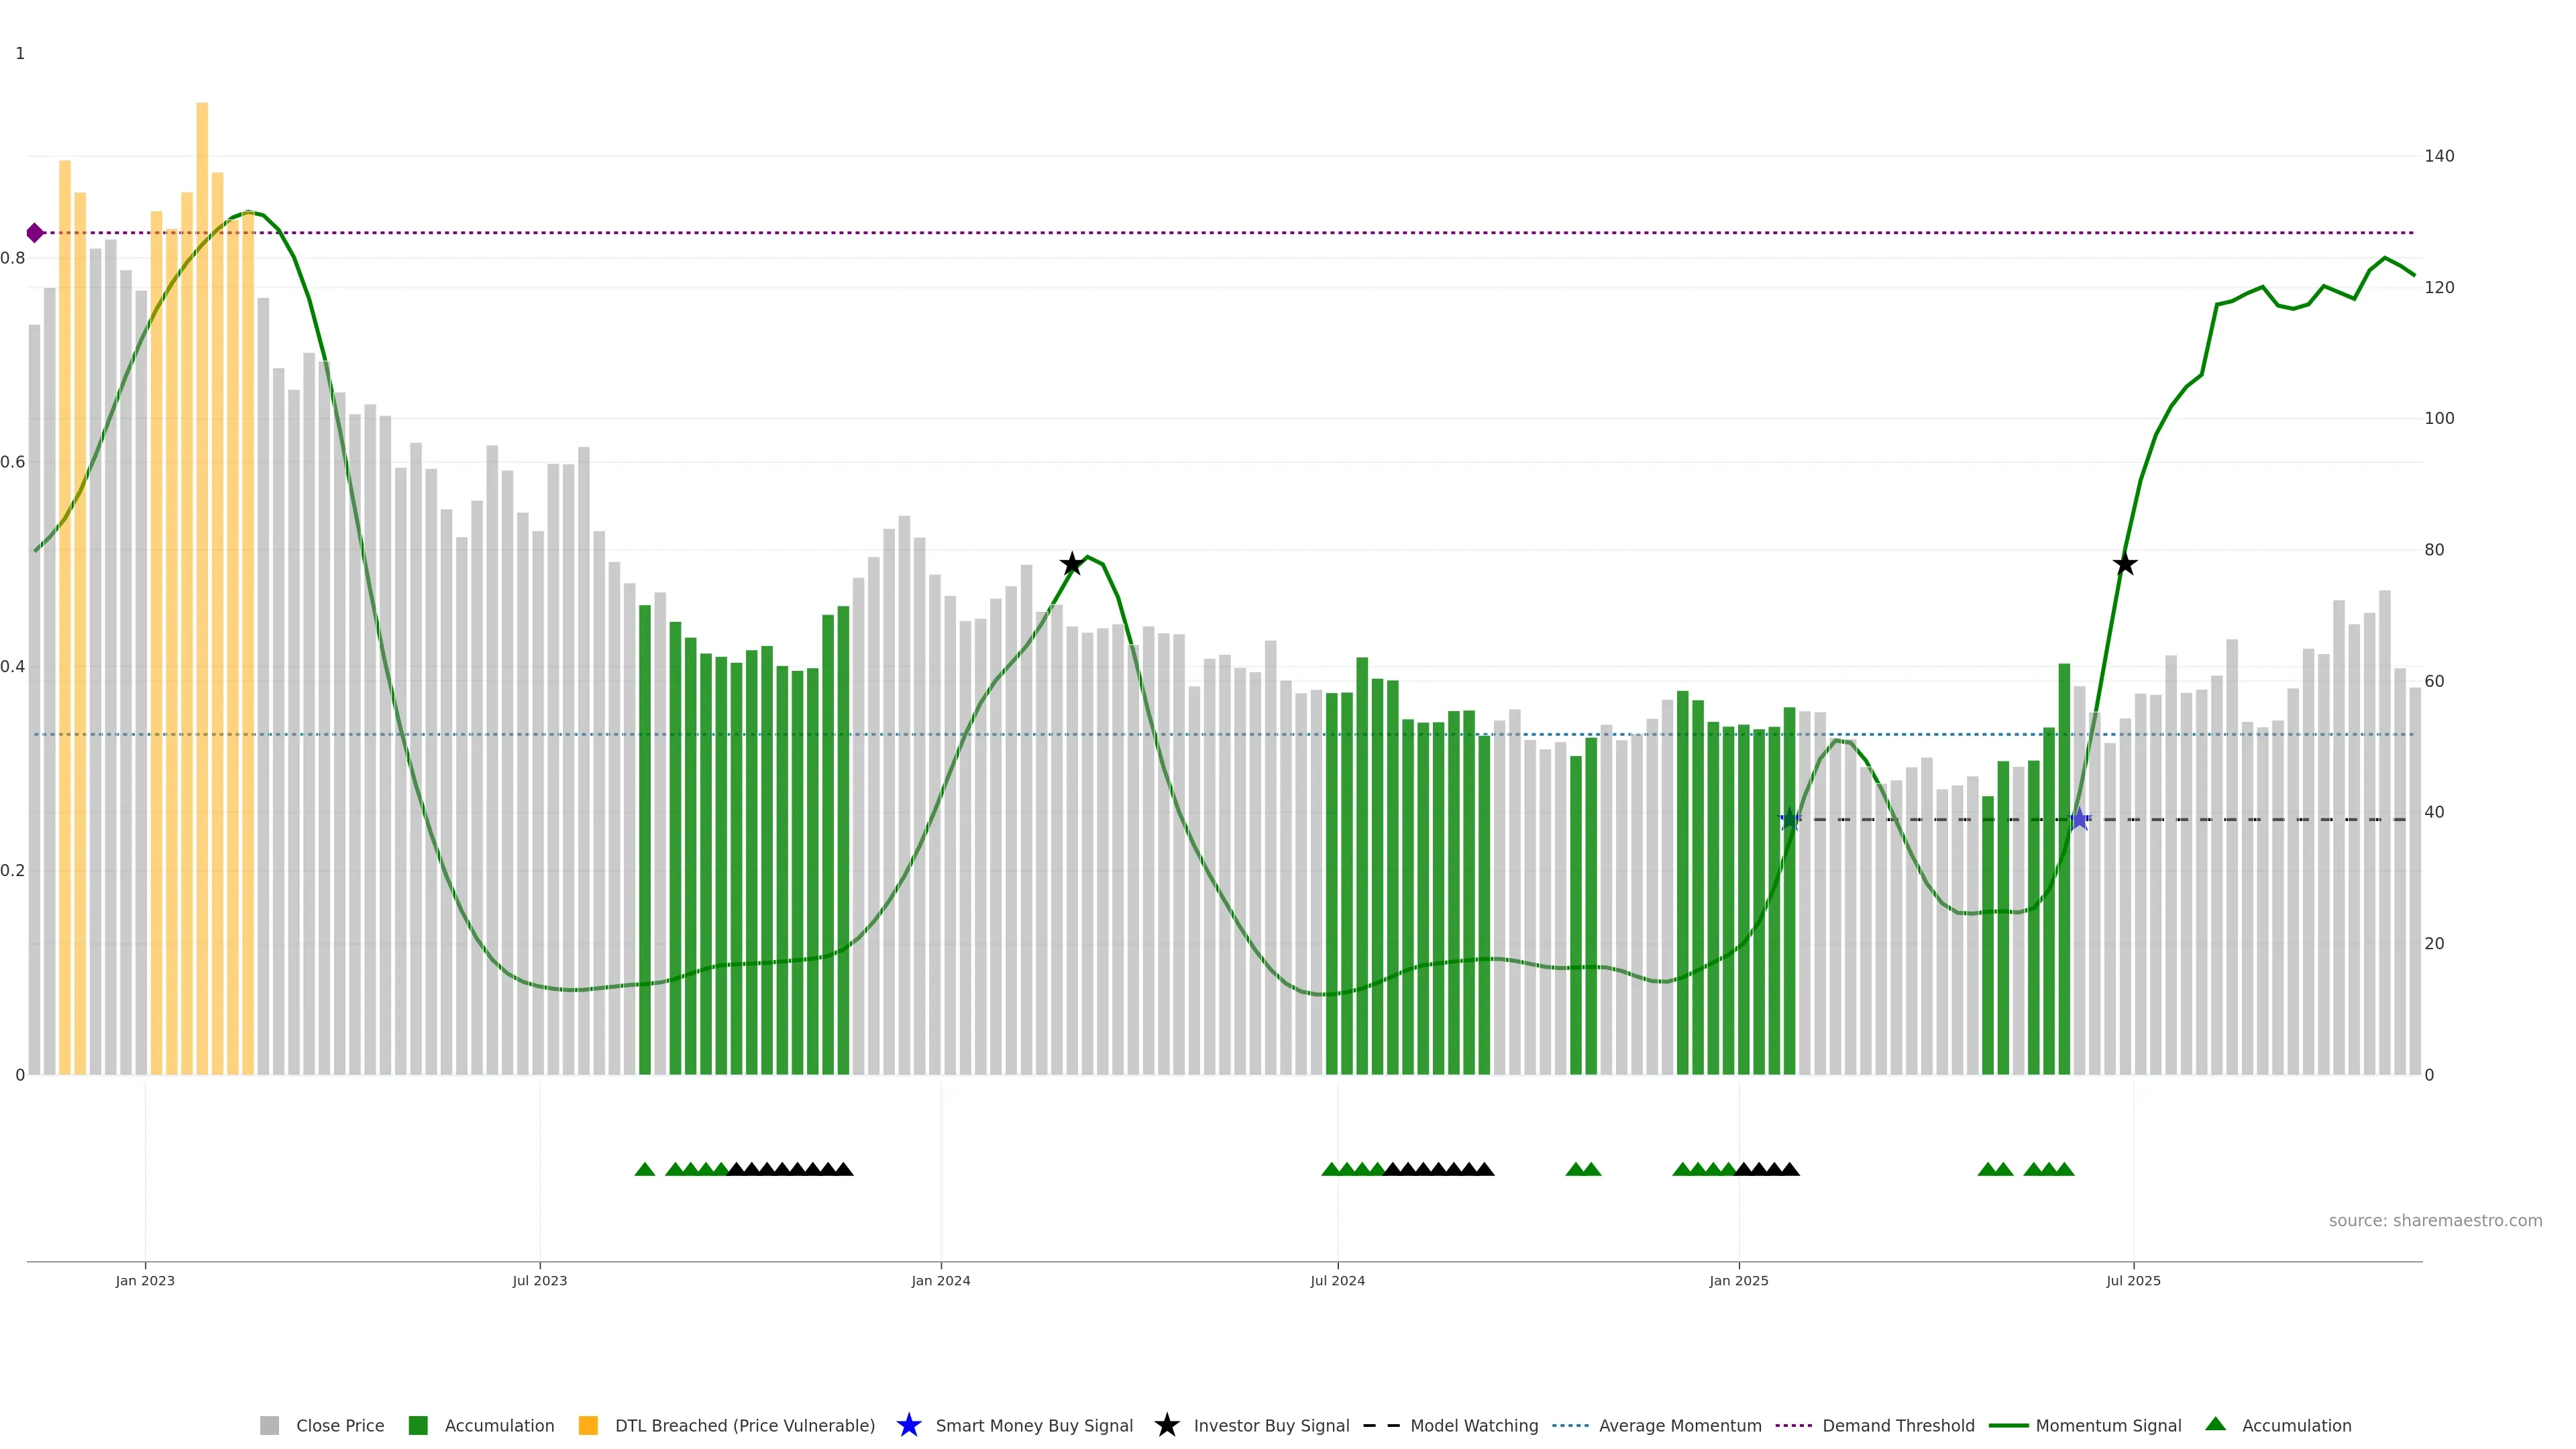Viewport: 2576px width, 1449px height.
Task: Click the blue smart money star after Jan 2025
Action: 1790,820
